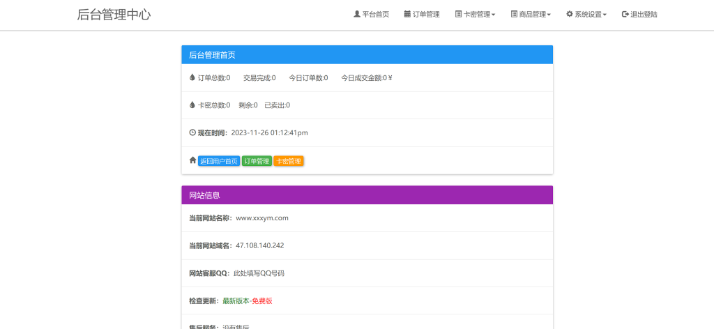Image resolution: width=714 pixels, height=329 pixels.
Task: Click the 现在时间 label
Action: pos(213,133)
